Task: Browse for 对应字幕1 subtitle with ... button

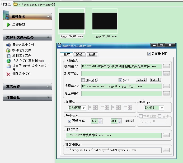Action: pos(166,73)
